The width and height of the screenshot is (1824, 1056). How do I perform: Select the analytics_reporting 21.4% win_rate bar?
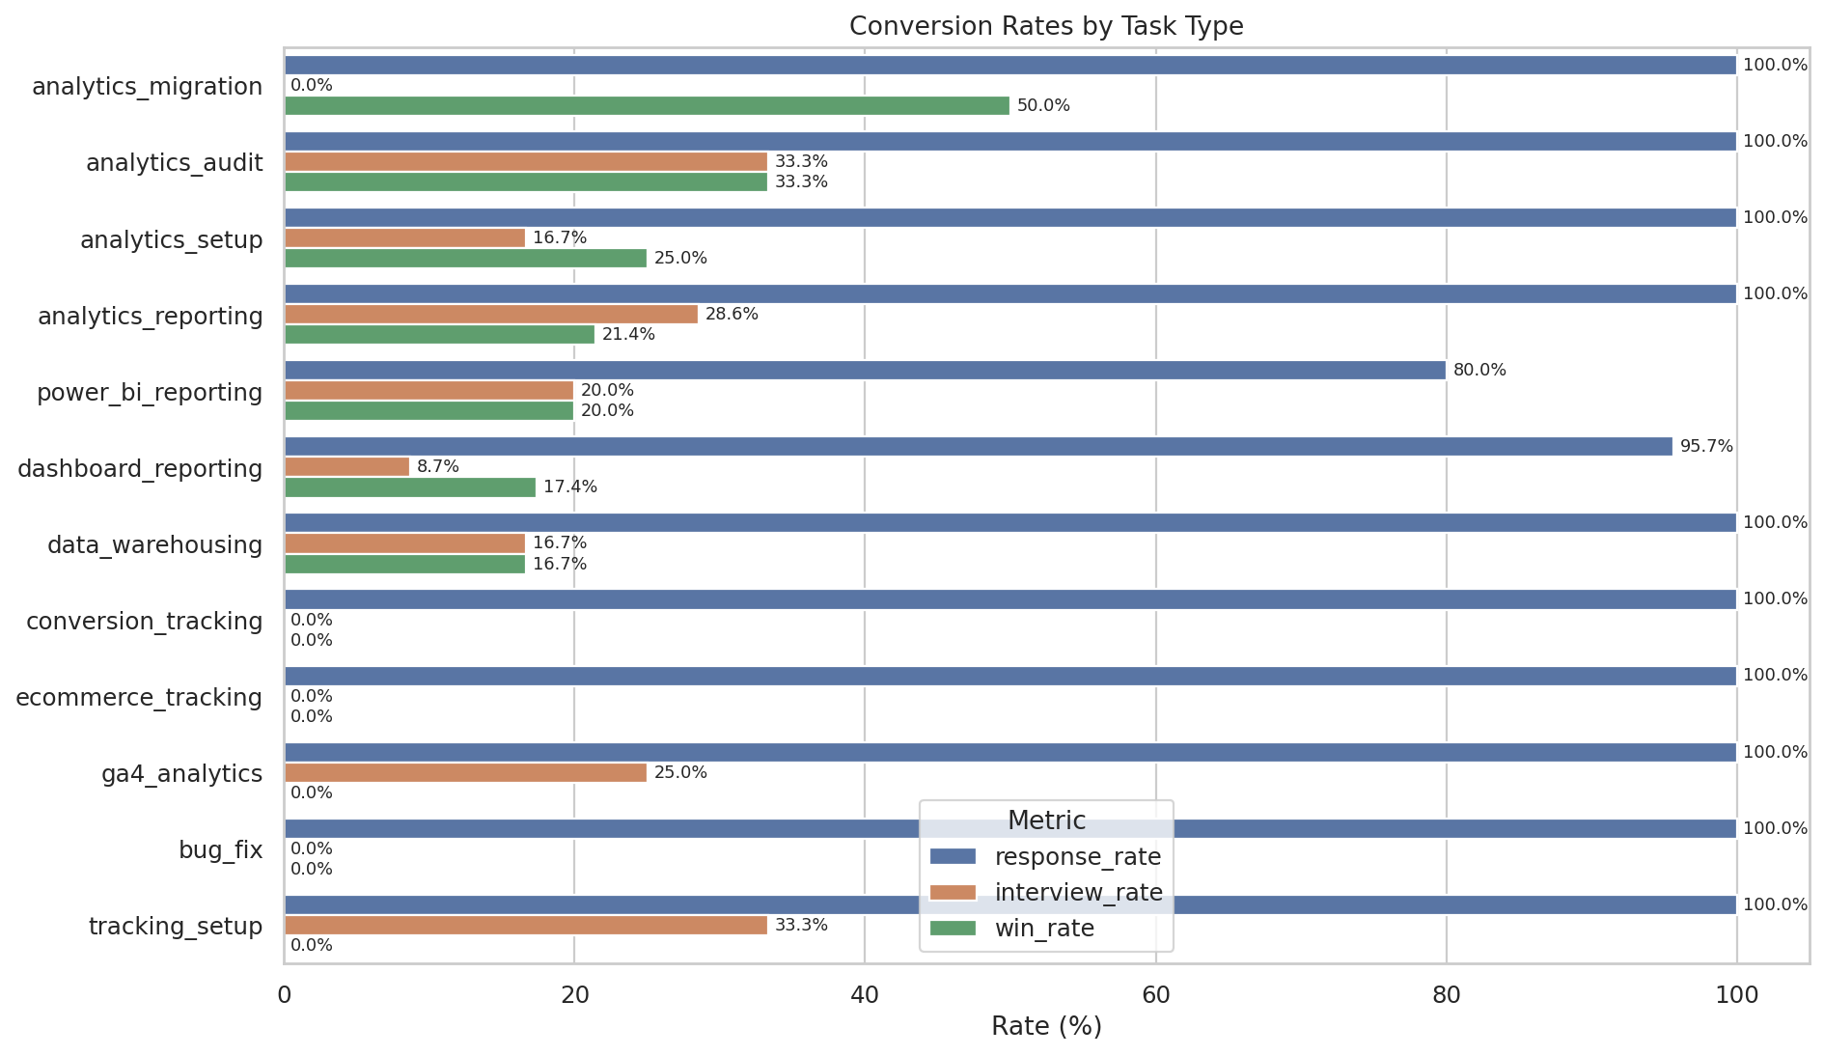[x=439, y=334]
